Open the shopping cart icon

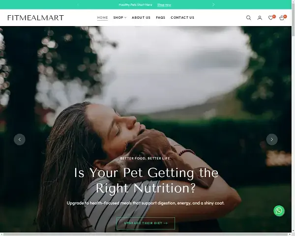pyautogui.click(x=282, y=18)
